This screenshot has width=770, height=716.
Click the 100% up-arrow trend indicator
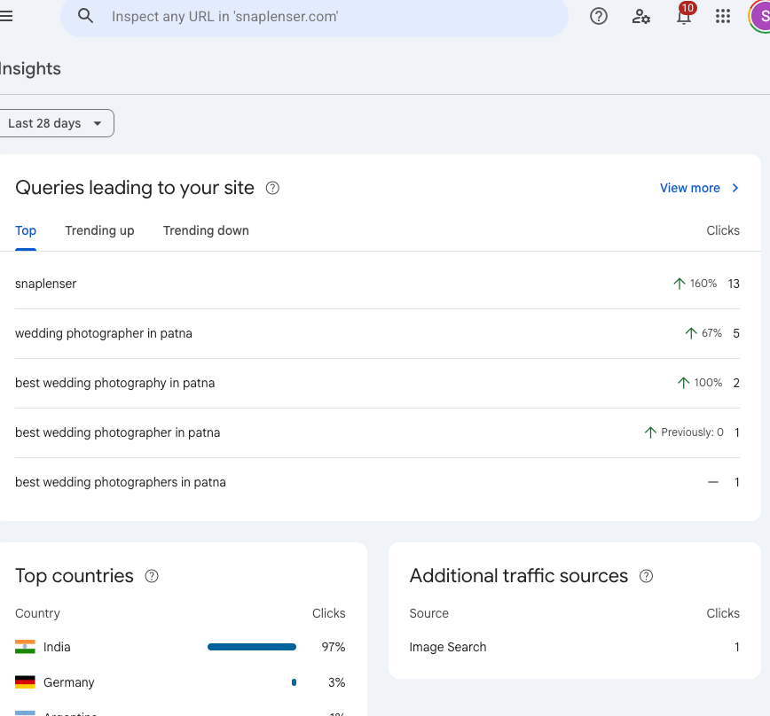[700, 383]
